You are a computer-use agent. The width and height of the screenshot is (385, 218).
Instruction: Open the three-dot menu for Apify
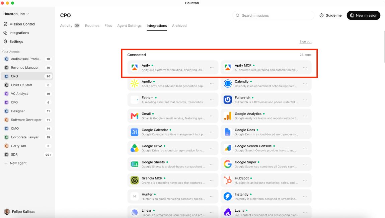pyautogui.click(x=212, y=68)
